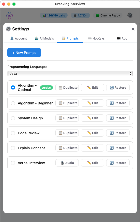Click the CrackingInterview AI logo icon
The image size is (140, 222).
(x=9, y=15)
